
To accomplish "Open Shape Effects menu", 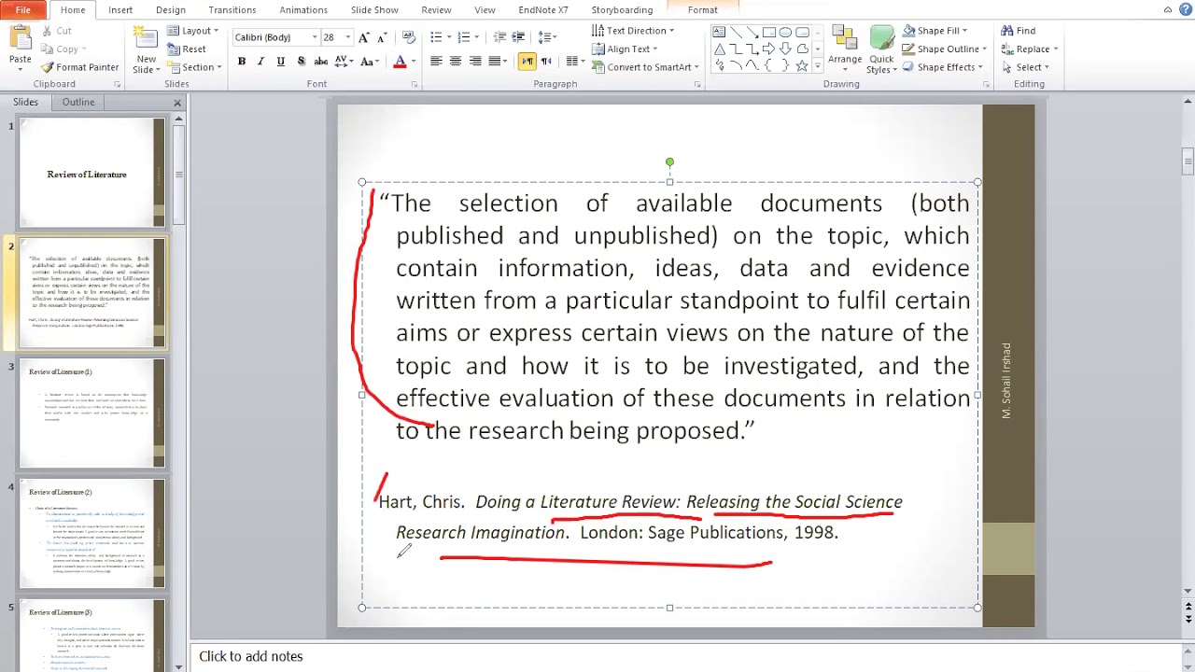I will 944,67.
